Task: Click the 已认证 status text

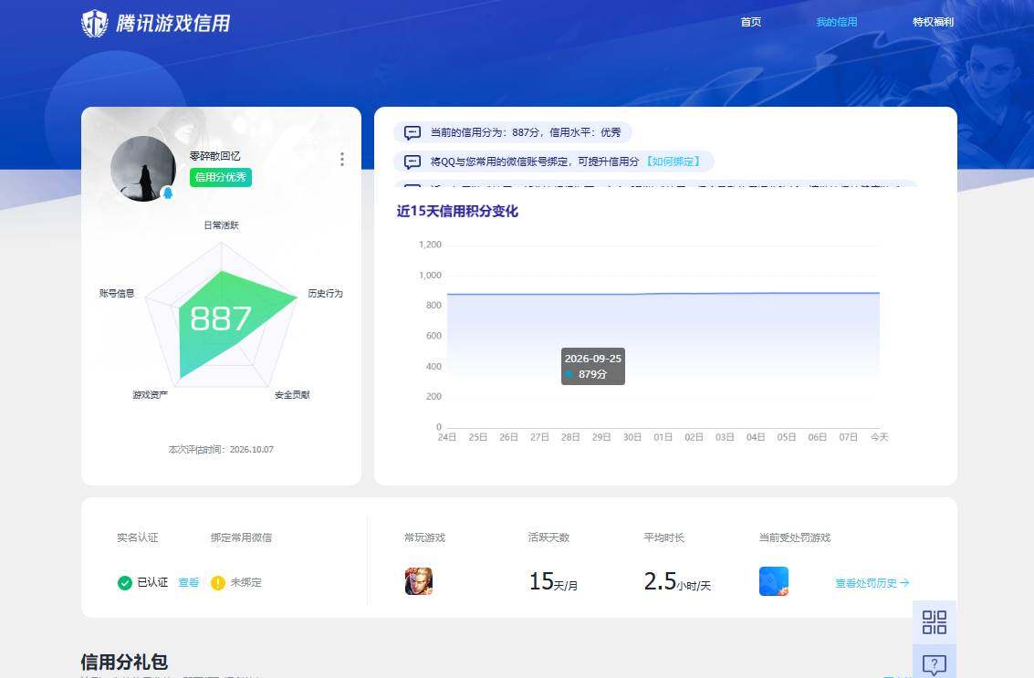Action: pyautogui.click(x=152, y=583)
